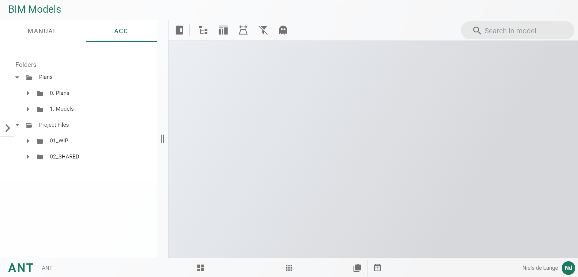The image size is (578, 277).
Task: Click the Nd user avatar
Action: click(568, 268)
